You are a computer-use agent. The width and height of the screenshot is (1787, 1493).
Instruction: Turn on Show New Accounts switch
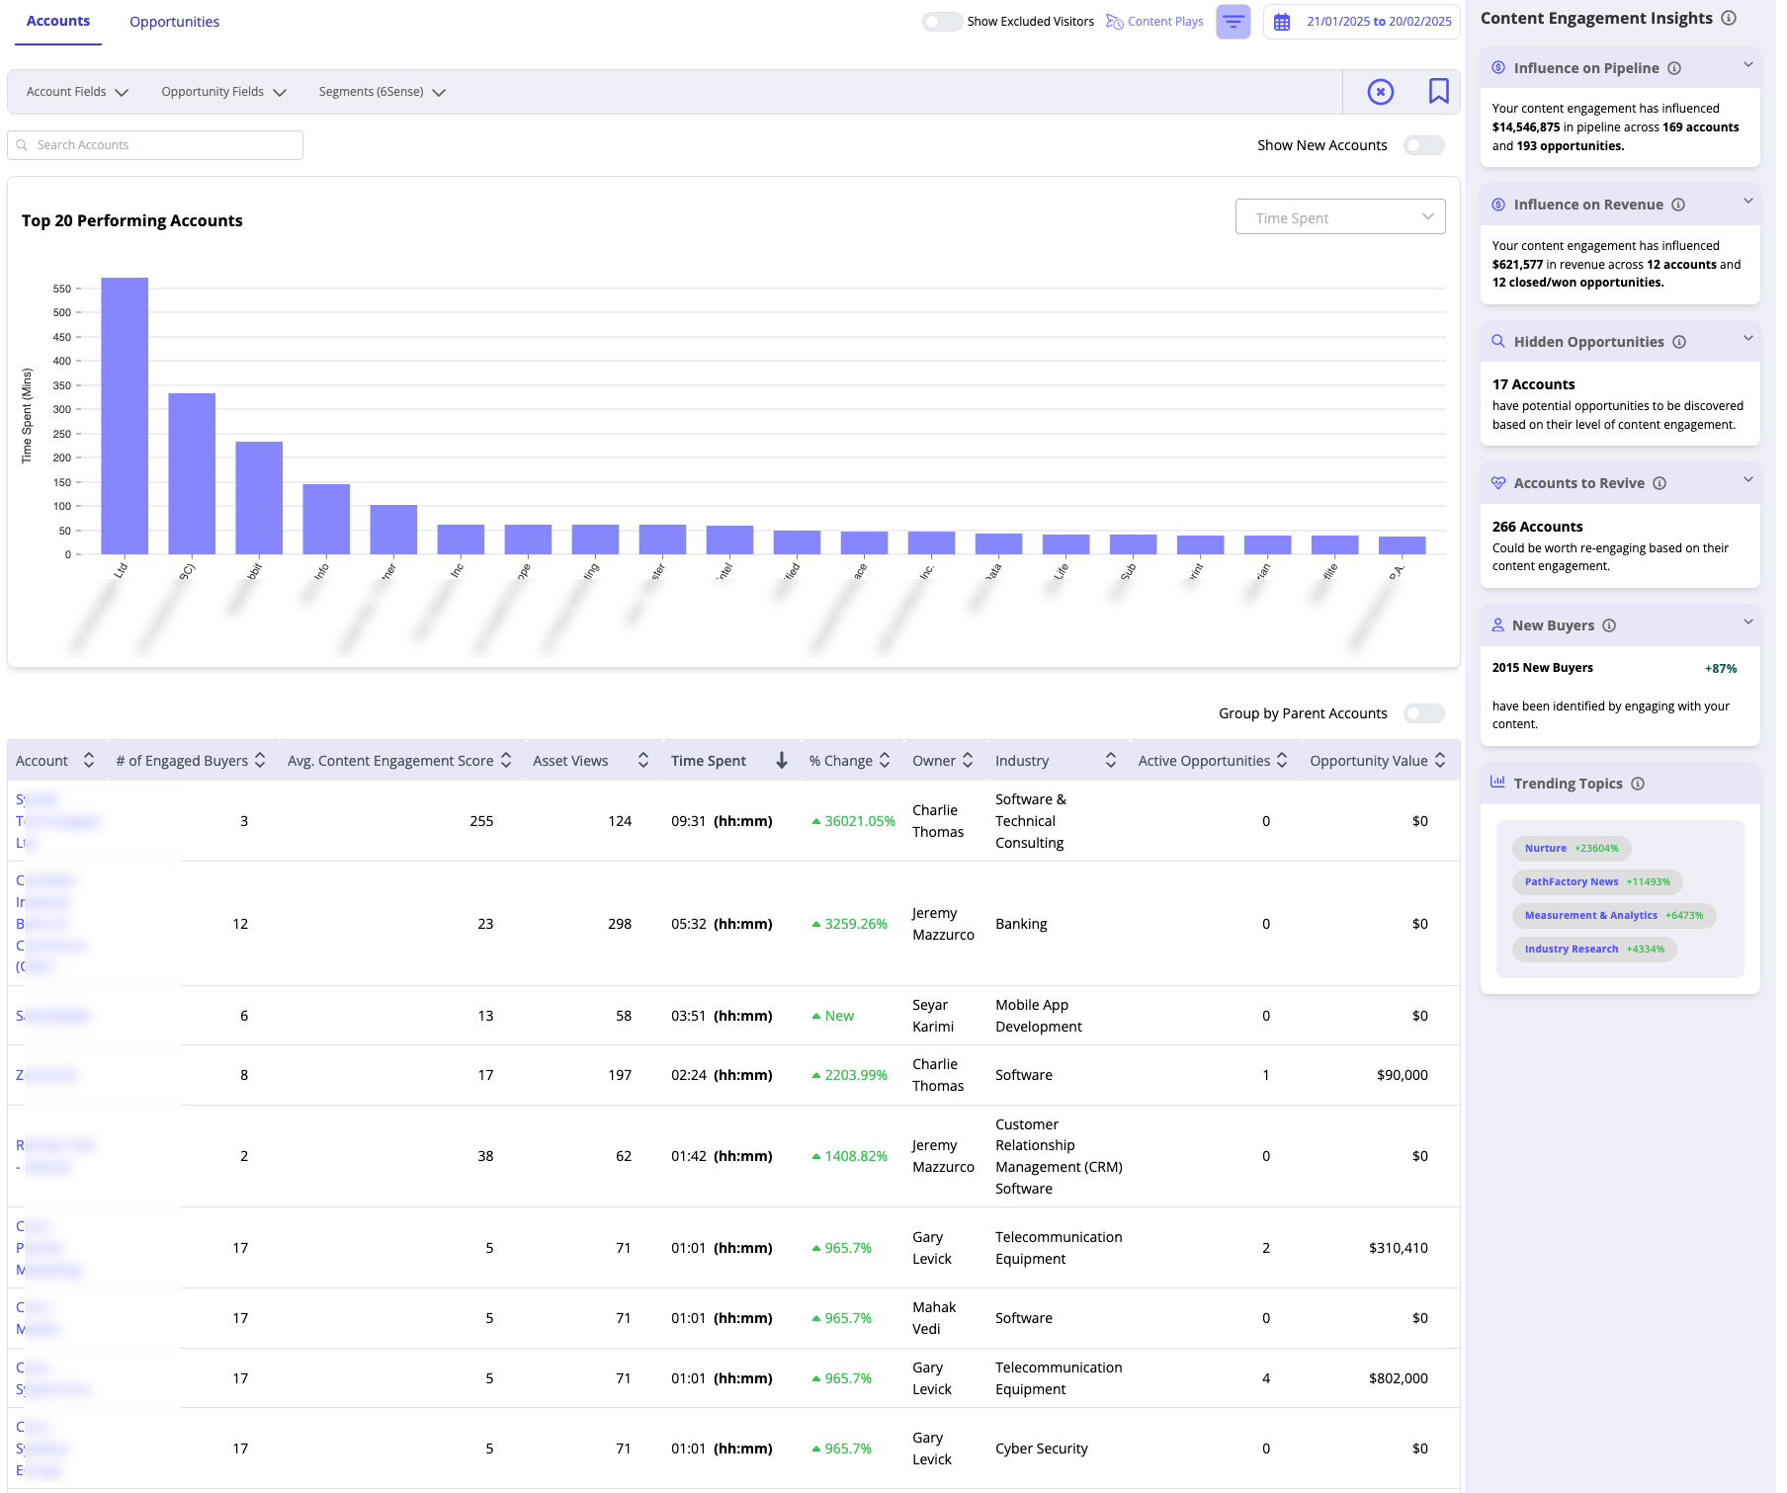1423,145
